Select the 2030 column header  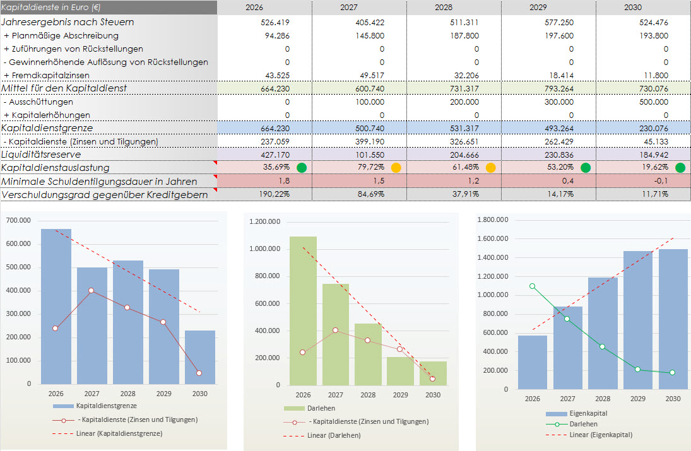click(644, 8)
